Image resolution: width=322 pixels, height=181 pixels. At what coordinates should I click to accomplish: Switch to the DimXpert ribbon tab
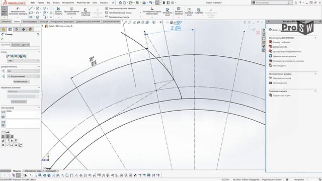coord(44,22)
